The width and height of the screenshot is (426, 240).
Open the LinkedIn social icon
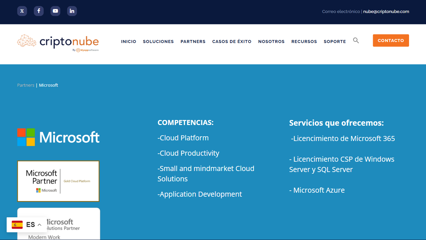tap(72, 11)
